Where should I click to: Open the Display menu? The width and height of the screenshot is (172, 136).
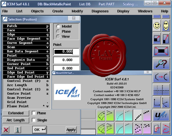point(123,11)
